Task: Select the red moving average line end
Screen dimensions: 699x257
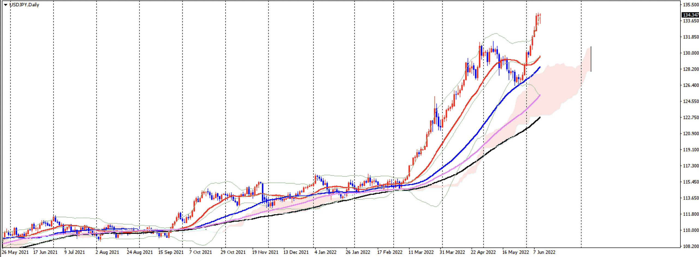Action: click(540, 57)
